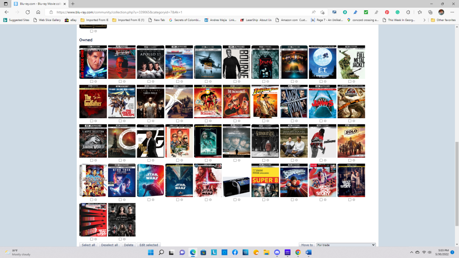This screenshot has height=258, width=459.
Task: Open Facebook from the taskbar
Action: 235,253
